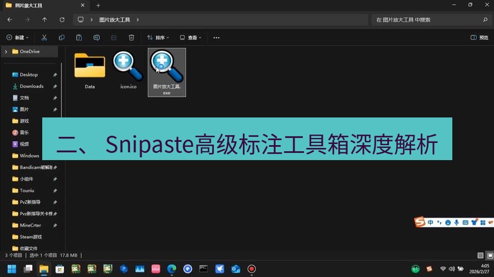Screen dimensions: 494x277
Task: Click Sogou input 中 language indicator
Action: click(x=430, y=223)
